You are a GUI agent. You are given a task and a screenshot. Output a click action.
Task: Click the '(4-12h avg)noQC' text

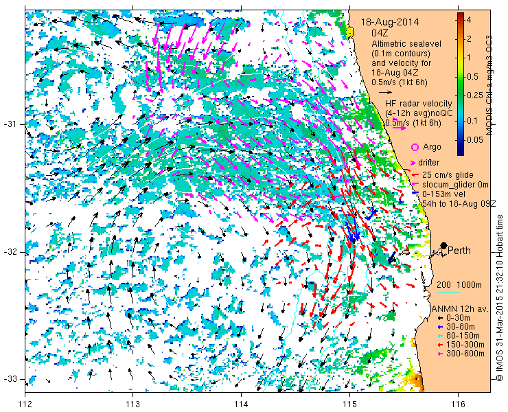tap(419, 113)
